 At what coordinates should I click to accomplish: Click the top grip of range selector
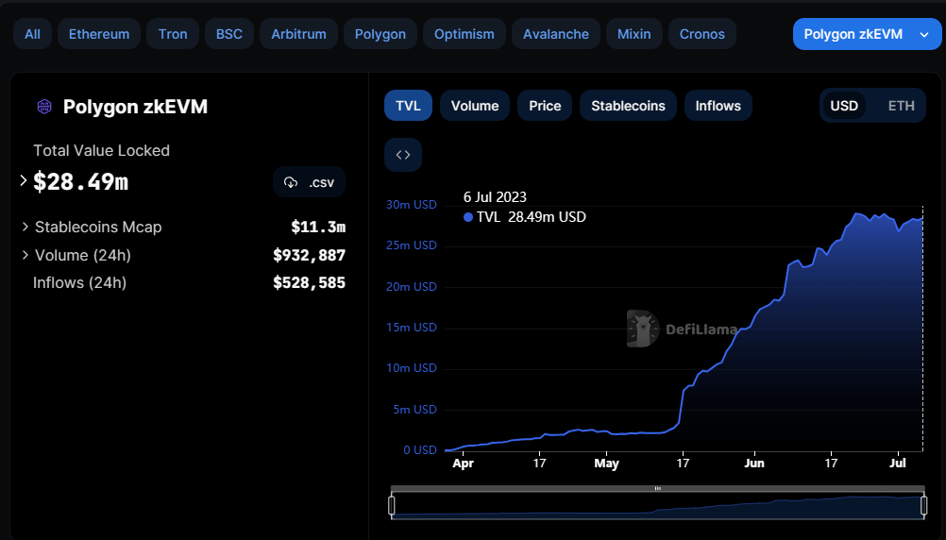click(658, 488)
